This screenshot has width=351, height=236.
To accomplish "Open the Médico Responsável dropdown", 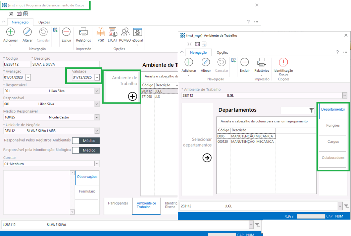I will pyautogui.click(x=97, y=117).
